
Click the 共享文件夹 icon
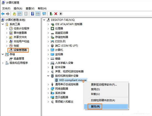(x=11, y=37)
